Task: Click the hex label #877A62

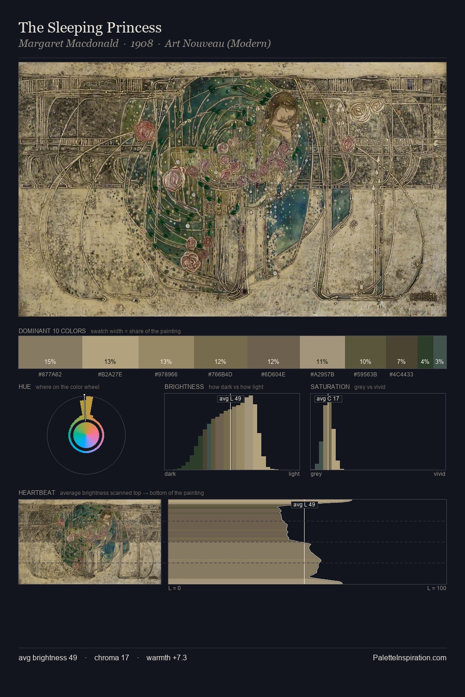Action: [x=50, y=375]
